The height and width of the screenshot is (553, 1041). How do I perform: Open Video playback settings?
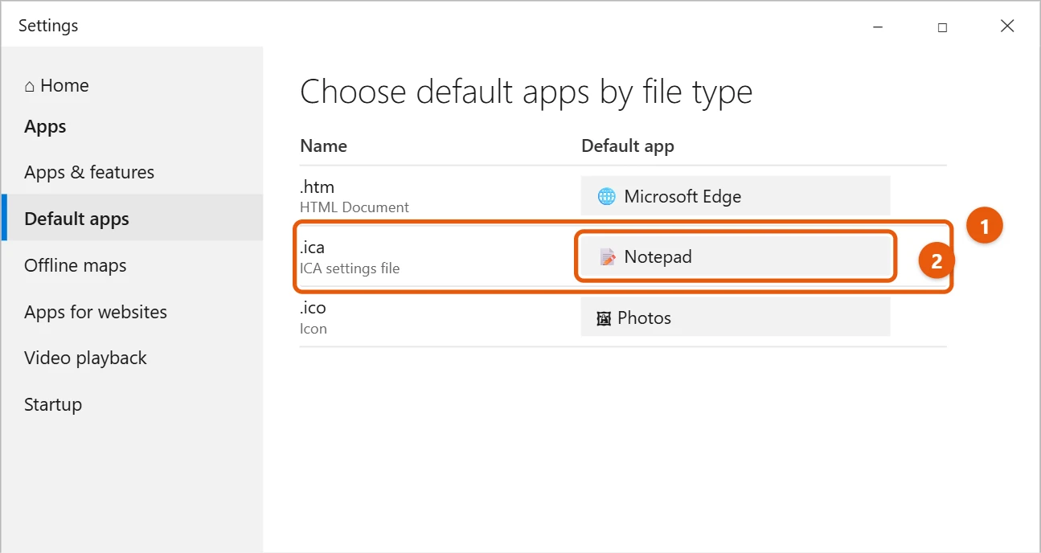[x=85, y=358]
